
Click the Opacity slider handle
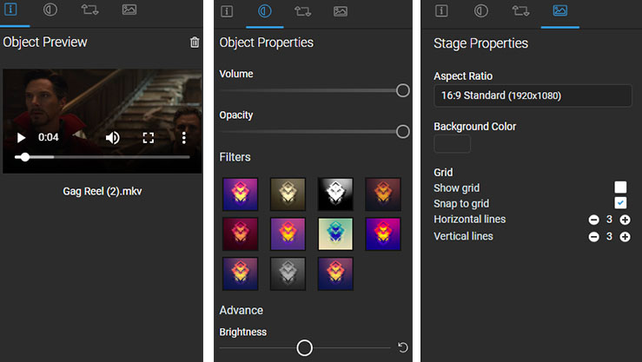pyautogui.click(x=403, y=132)
